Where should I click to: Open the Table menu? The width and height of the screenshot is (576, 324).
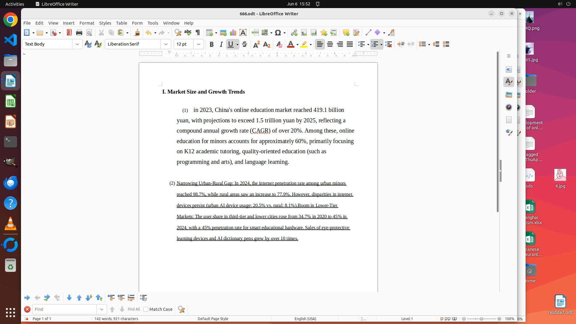coord(121,23)
